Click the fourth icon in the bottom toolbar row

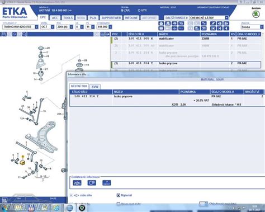click(181, 29)
